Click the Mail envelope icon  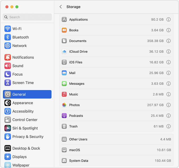pyautogui.click(x=64, y=73)
